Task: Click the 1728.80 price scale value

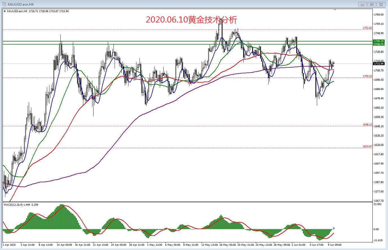Action: click(379, 52)
